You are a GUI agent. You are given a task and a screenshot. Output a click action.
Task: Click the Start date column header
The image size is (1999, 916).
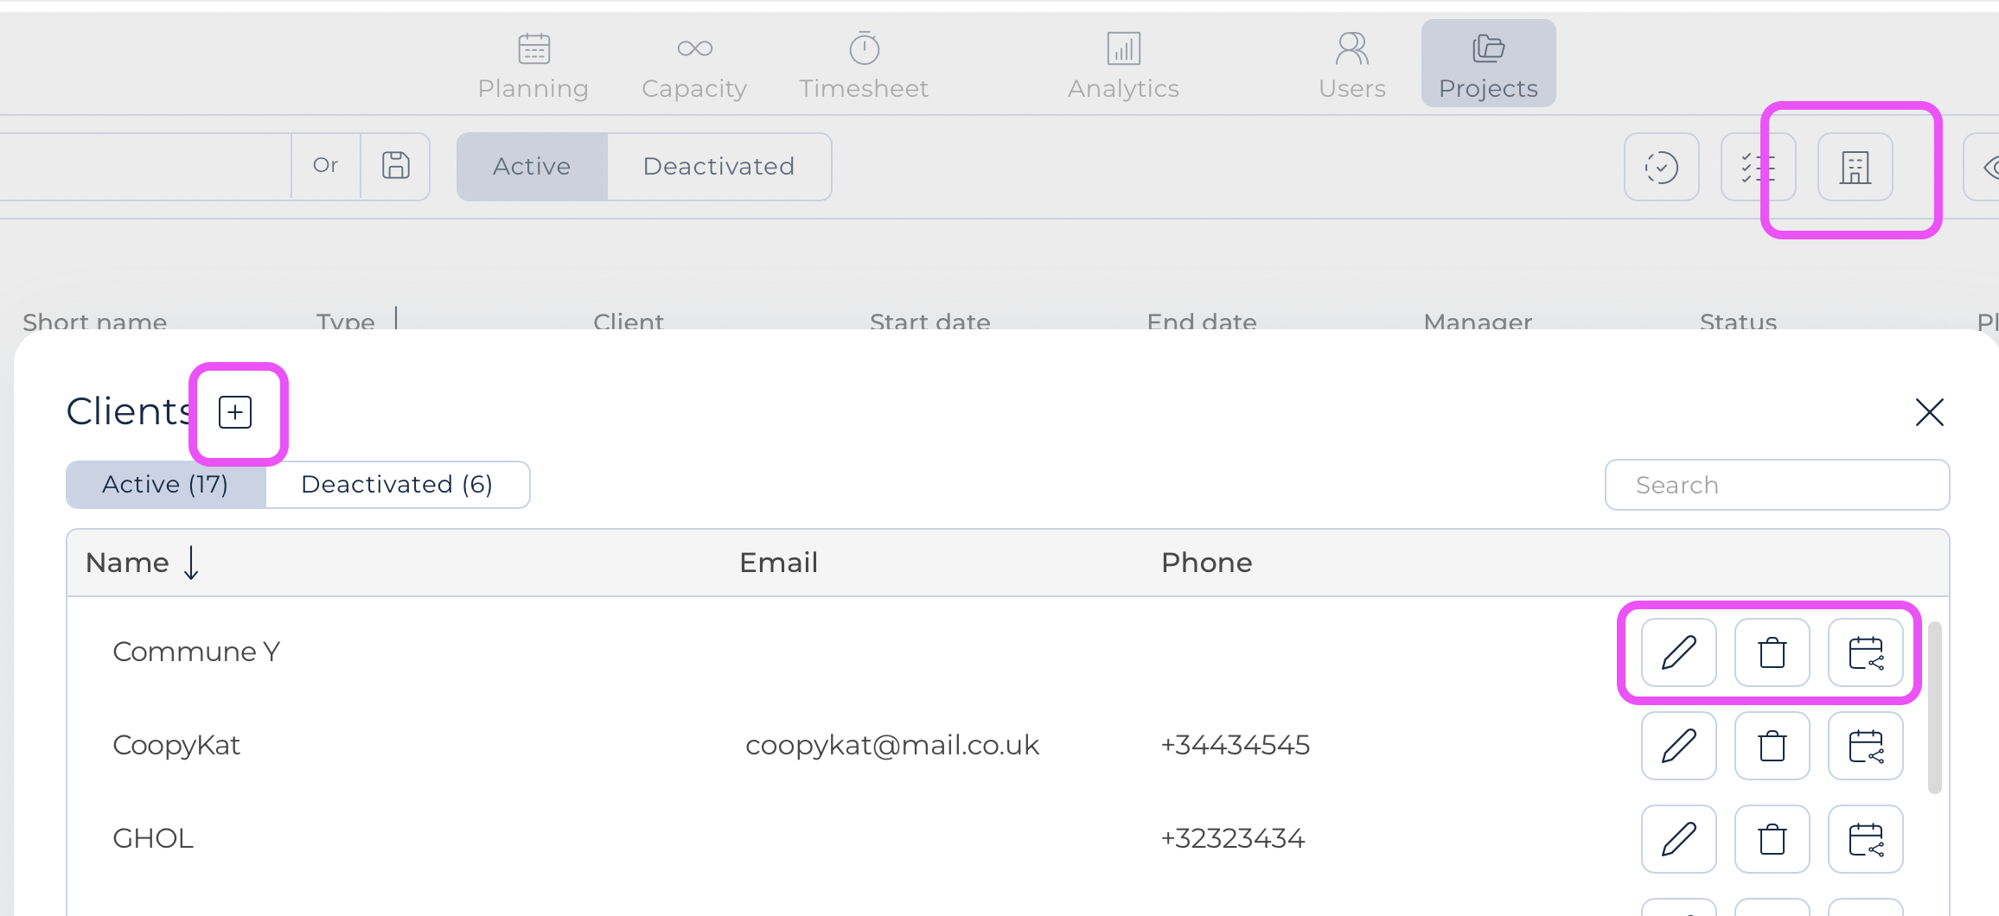click(930, 321)
